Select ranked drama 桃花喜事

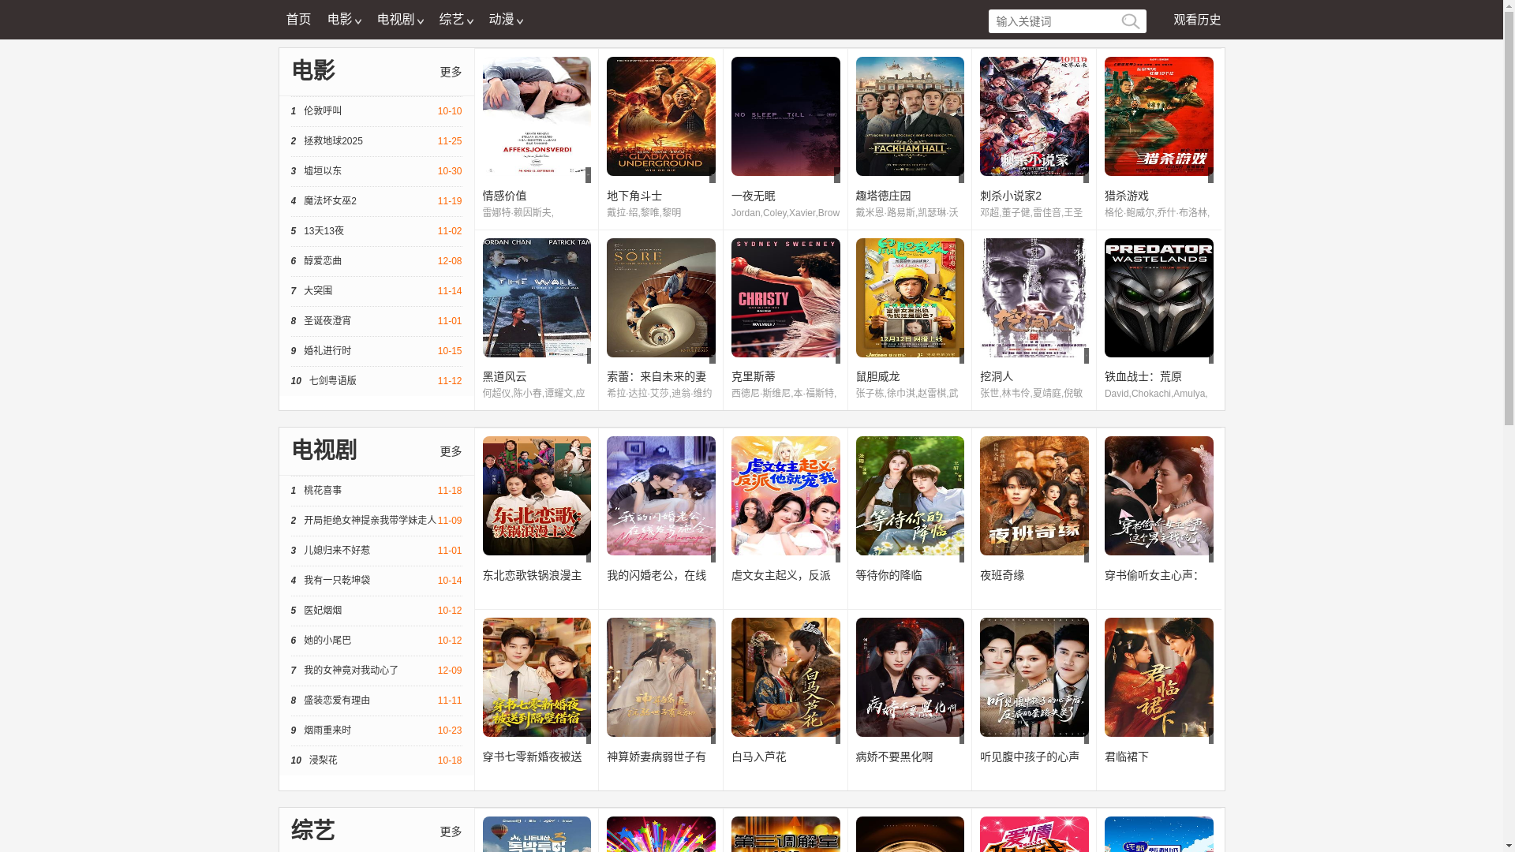(x=323, y=491)
